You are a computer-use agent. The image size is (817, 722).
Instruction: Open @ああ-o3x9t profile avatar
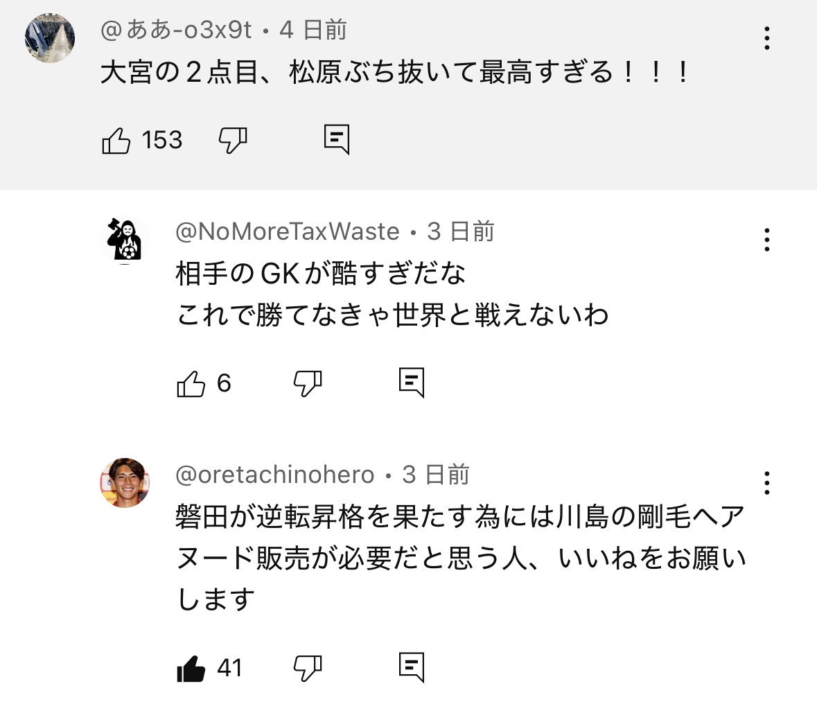point(50,38)
